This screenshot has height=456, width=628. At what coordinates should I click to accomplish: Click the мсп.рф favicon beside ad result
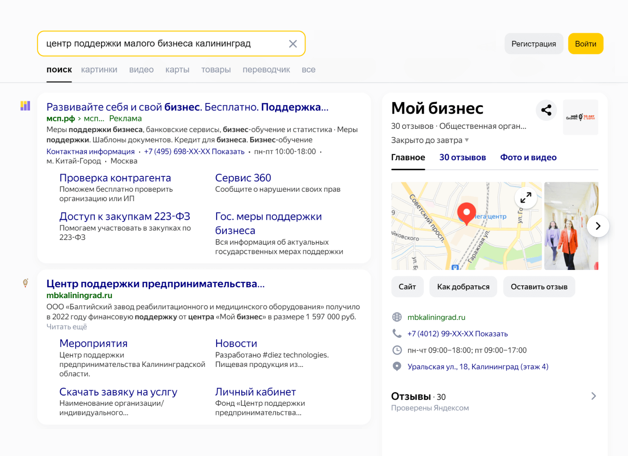point(25,106)
